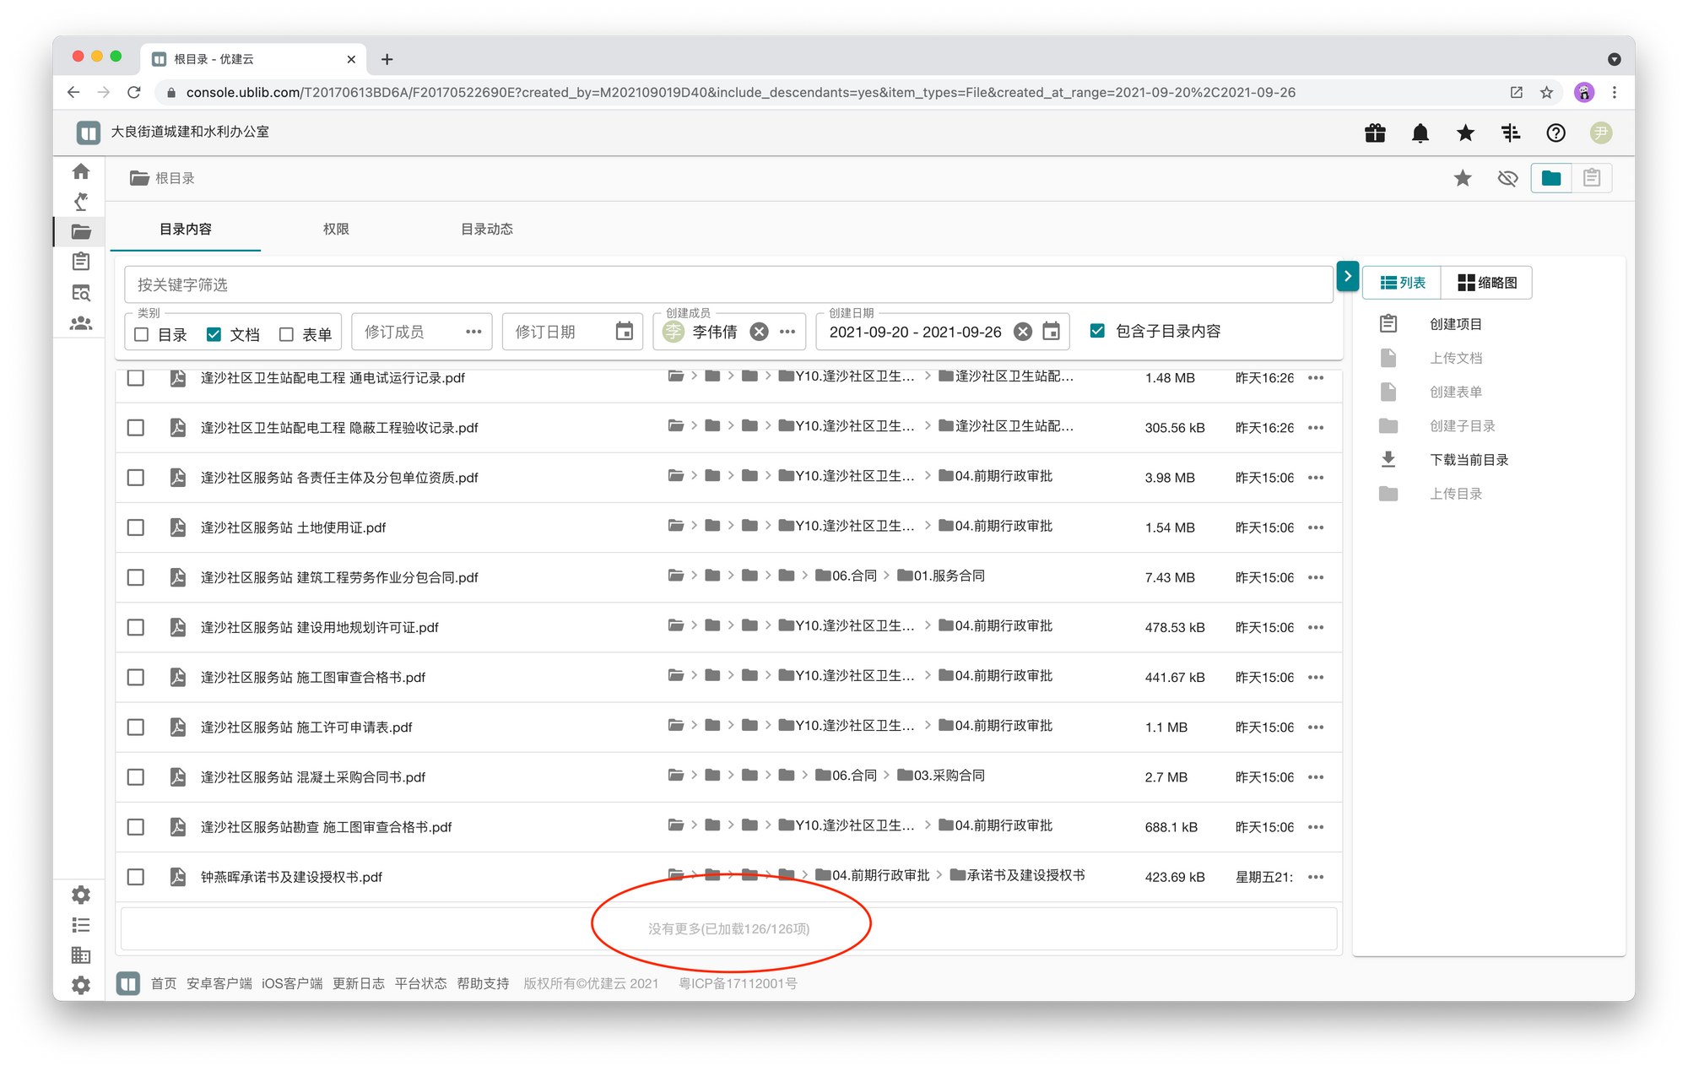The image size is (1688, 1071).
Task: Open notifications bell icon
Action: click(1420, 133)
